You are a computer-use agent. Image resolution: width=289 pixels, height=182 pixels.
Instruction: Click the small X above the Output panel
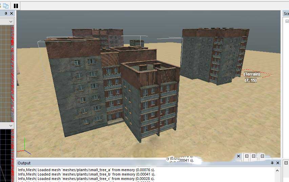(239, 156)
